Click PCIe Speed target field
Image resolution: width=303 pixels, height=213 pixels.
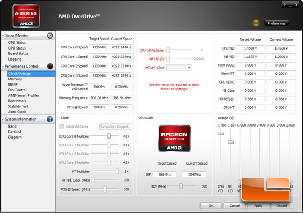tap(99, 107)
